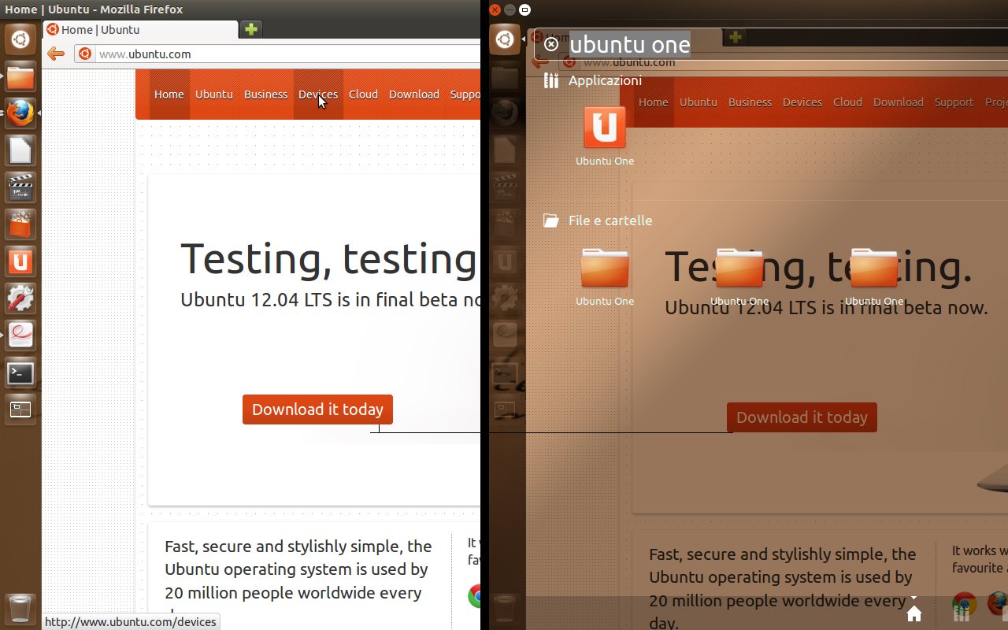Open the Home Folder file manager launcher icon
The width and height of the screenshot is (1008, 630).
20,76
